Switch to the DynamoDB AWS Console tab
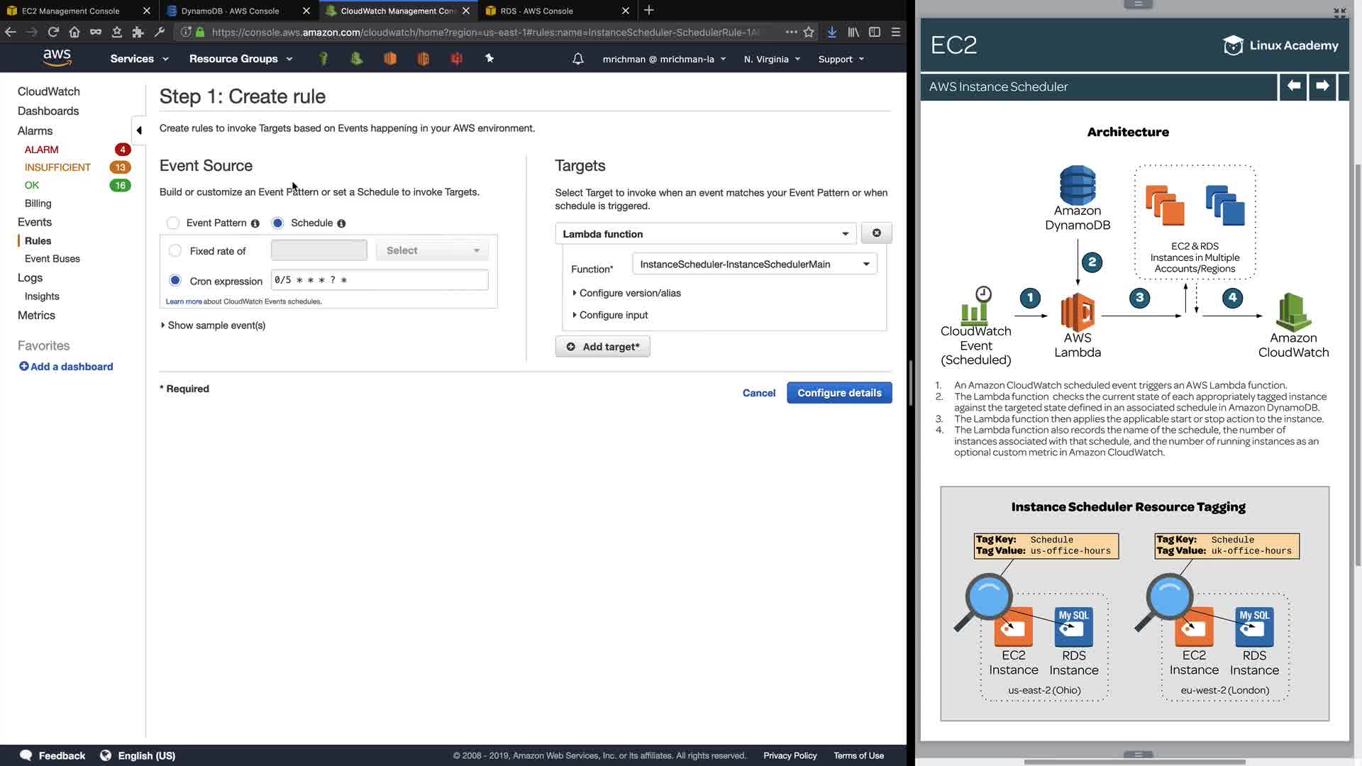This screenshot has height=766, width=1362. pyautogui.click(x=230, y=11)
